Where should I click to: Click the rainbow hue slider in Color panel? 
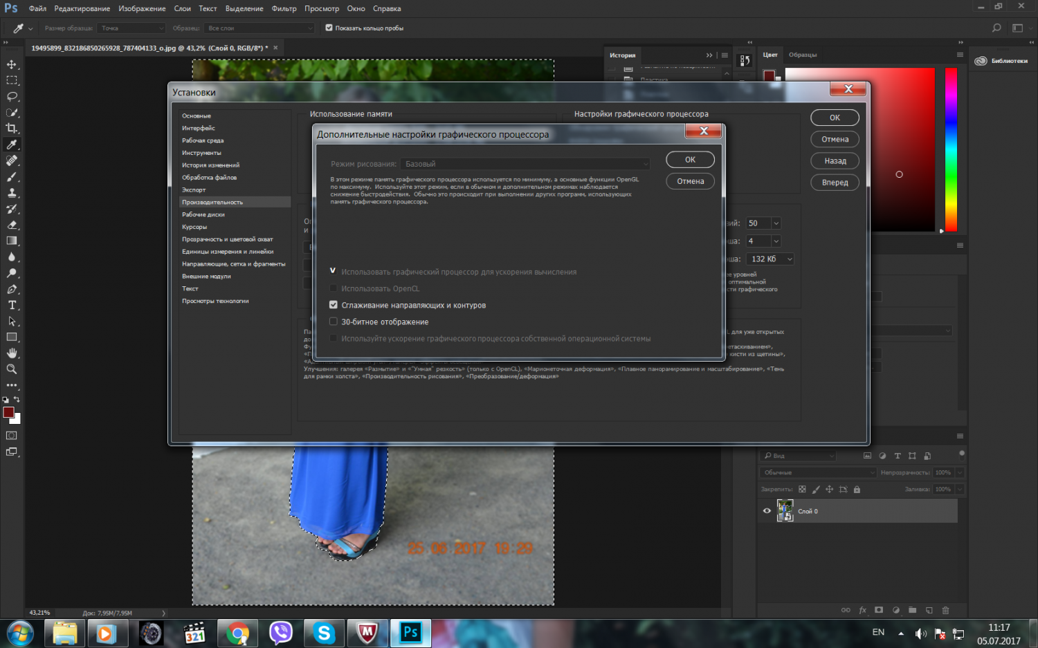tap(951, 149)
